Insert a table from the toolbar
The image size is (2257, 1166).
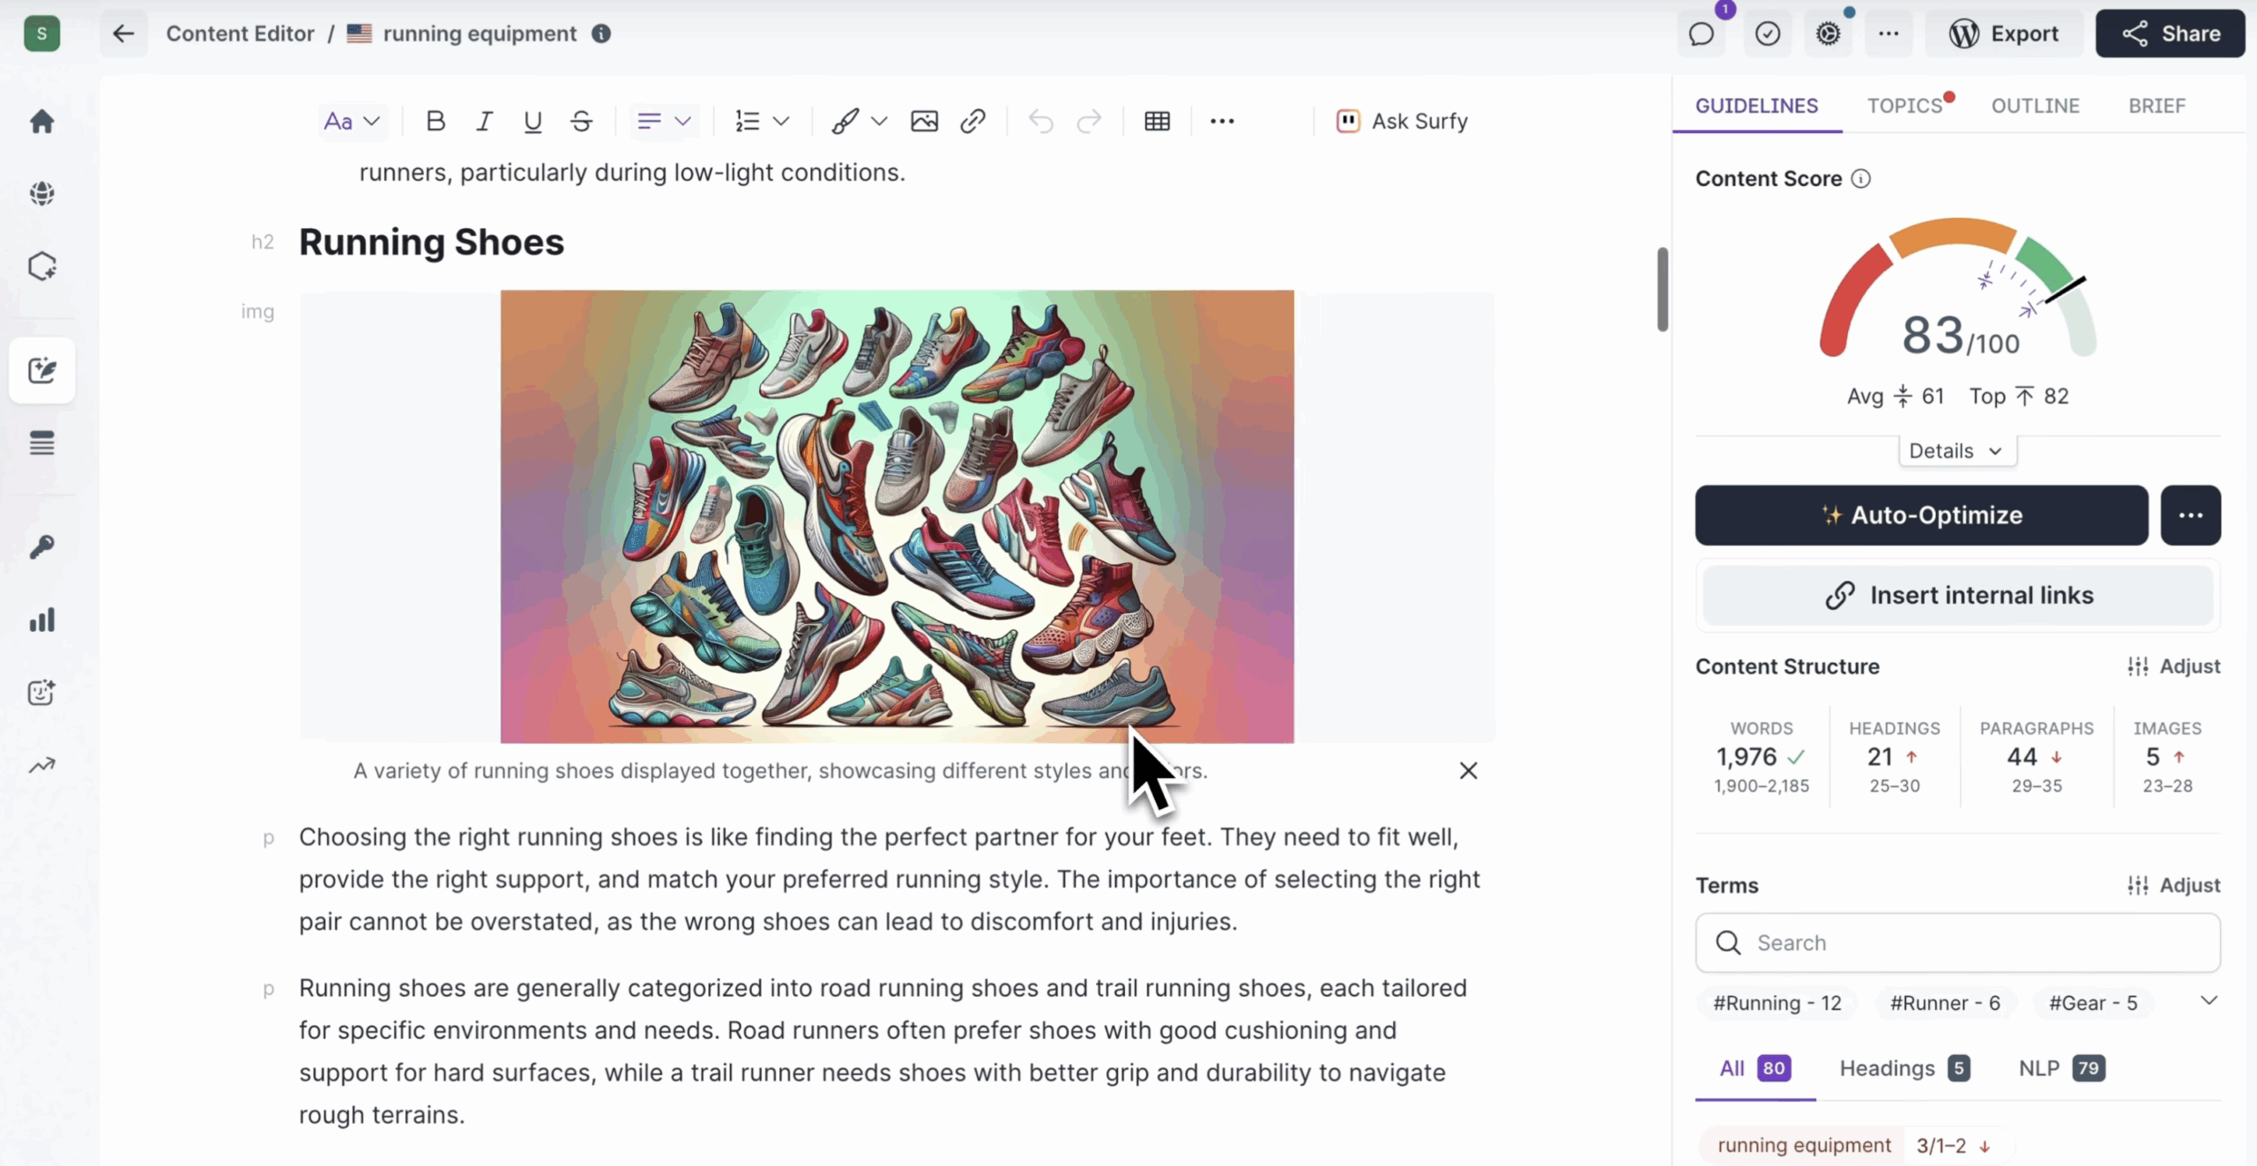click(x=1157, y=121)
